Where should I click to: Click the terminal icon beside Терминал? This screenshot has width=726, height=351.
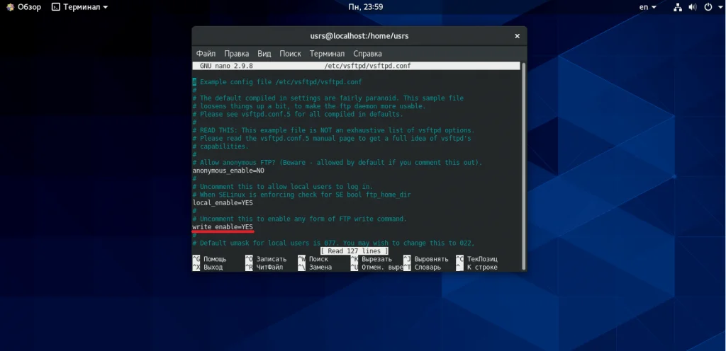pyautogui.click(x=56, y=7)
